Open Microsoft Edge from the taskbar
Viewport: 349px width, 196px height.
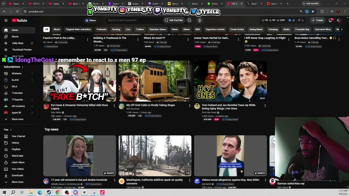(40, 192)
